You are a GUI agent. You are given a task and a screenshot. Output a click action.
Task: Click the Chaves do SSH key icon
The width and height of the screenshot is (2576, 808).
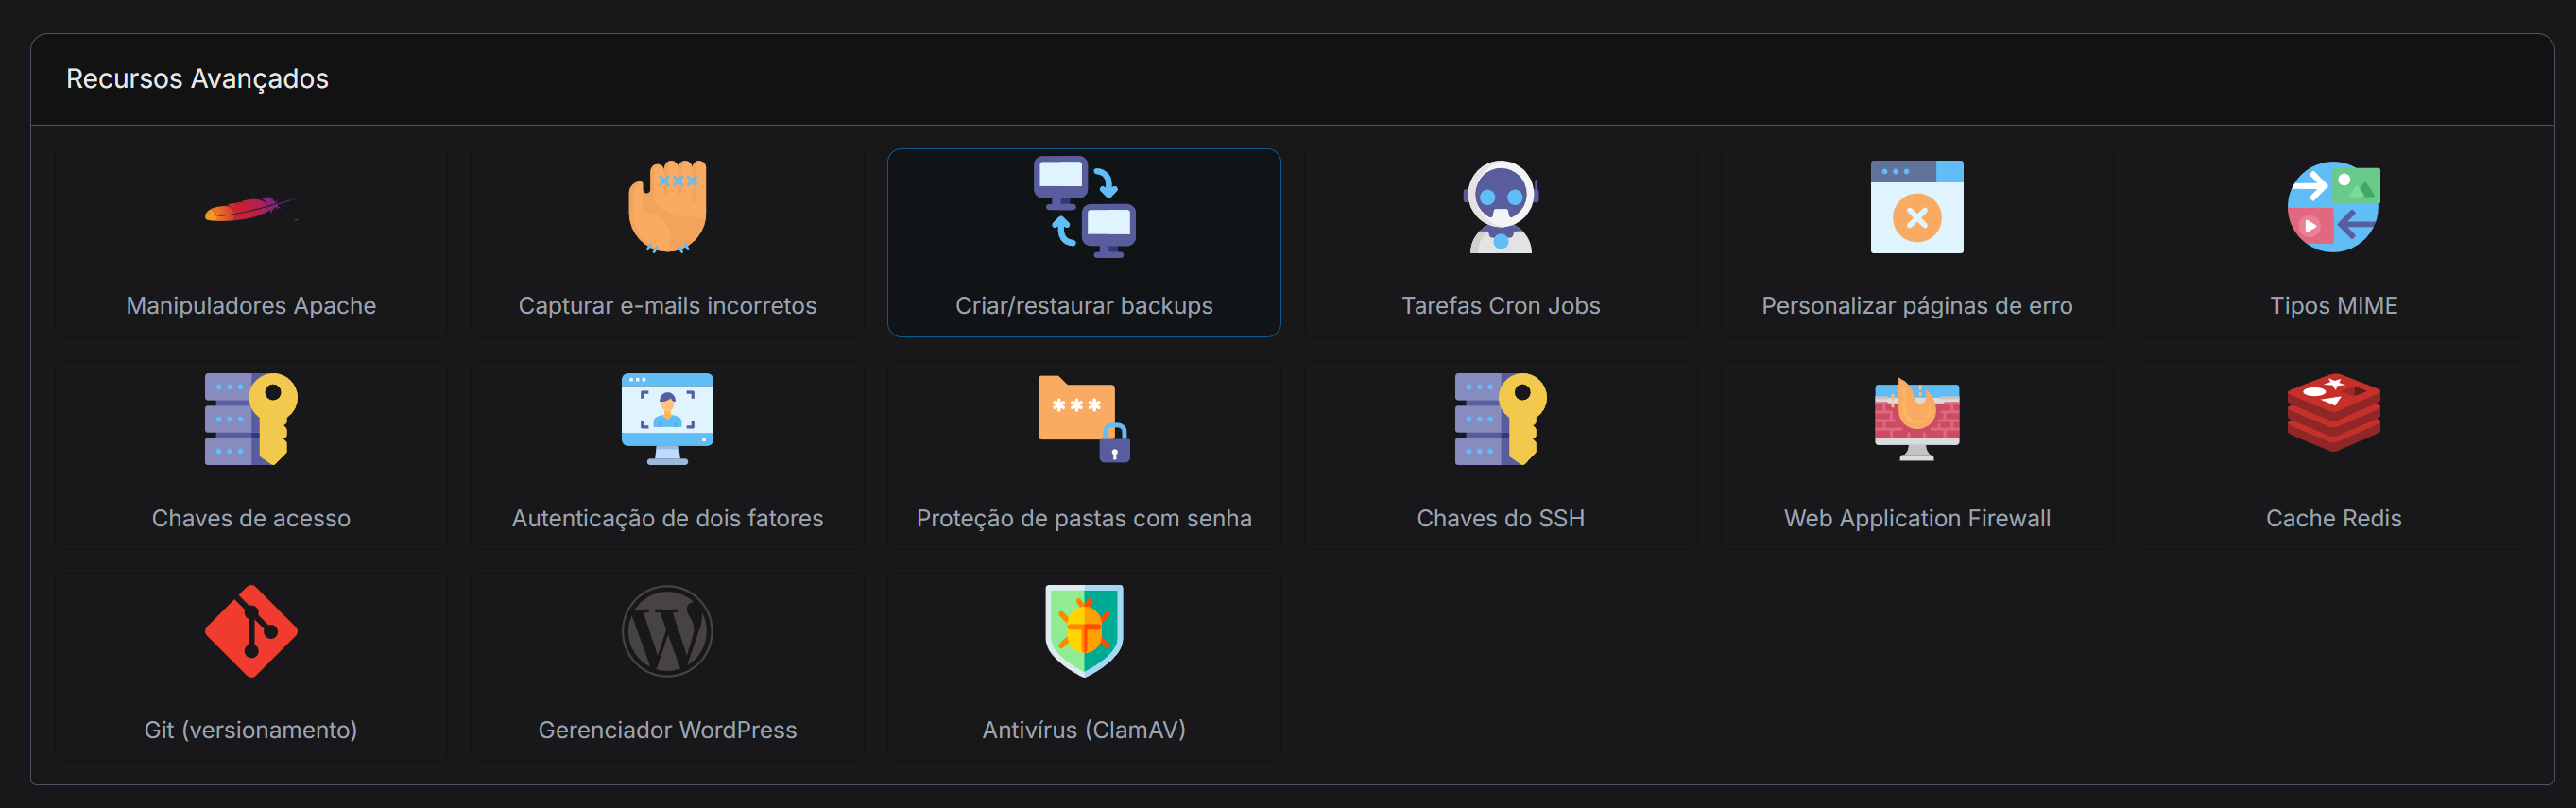[1500, 419]
